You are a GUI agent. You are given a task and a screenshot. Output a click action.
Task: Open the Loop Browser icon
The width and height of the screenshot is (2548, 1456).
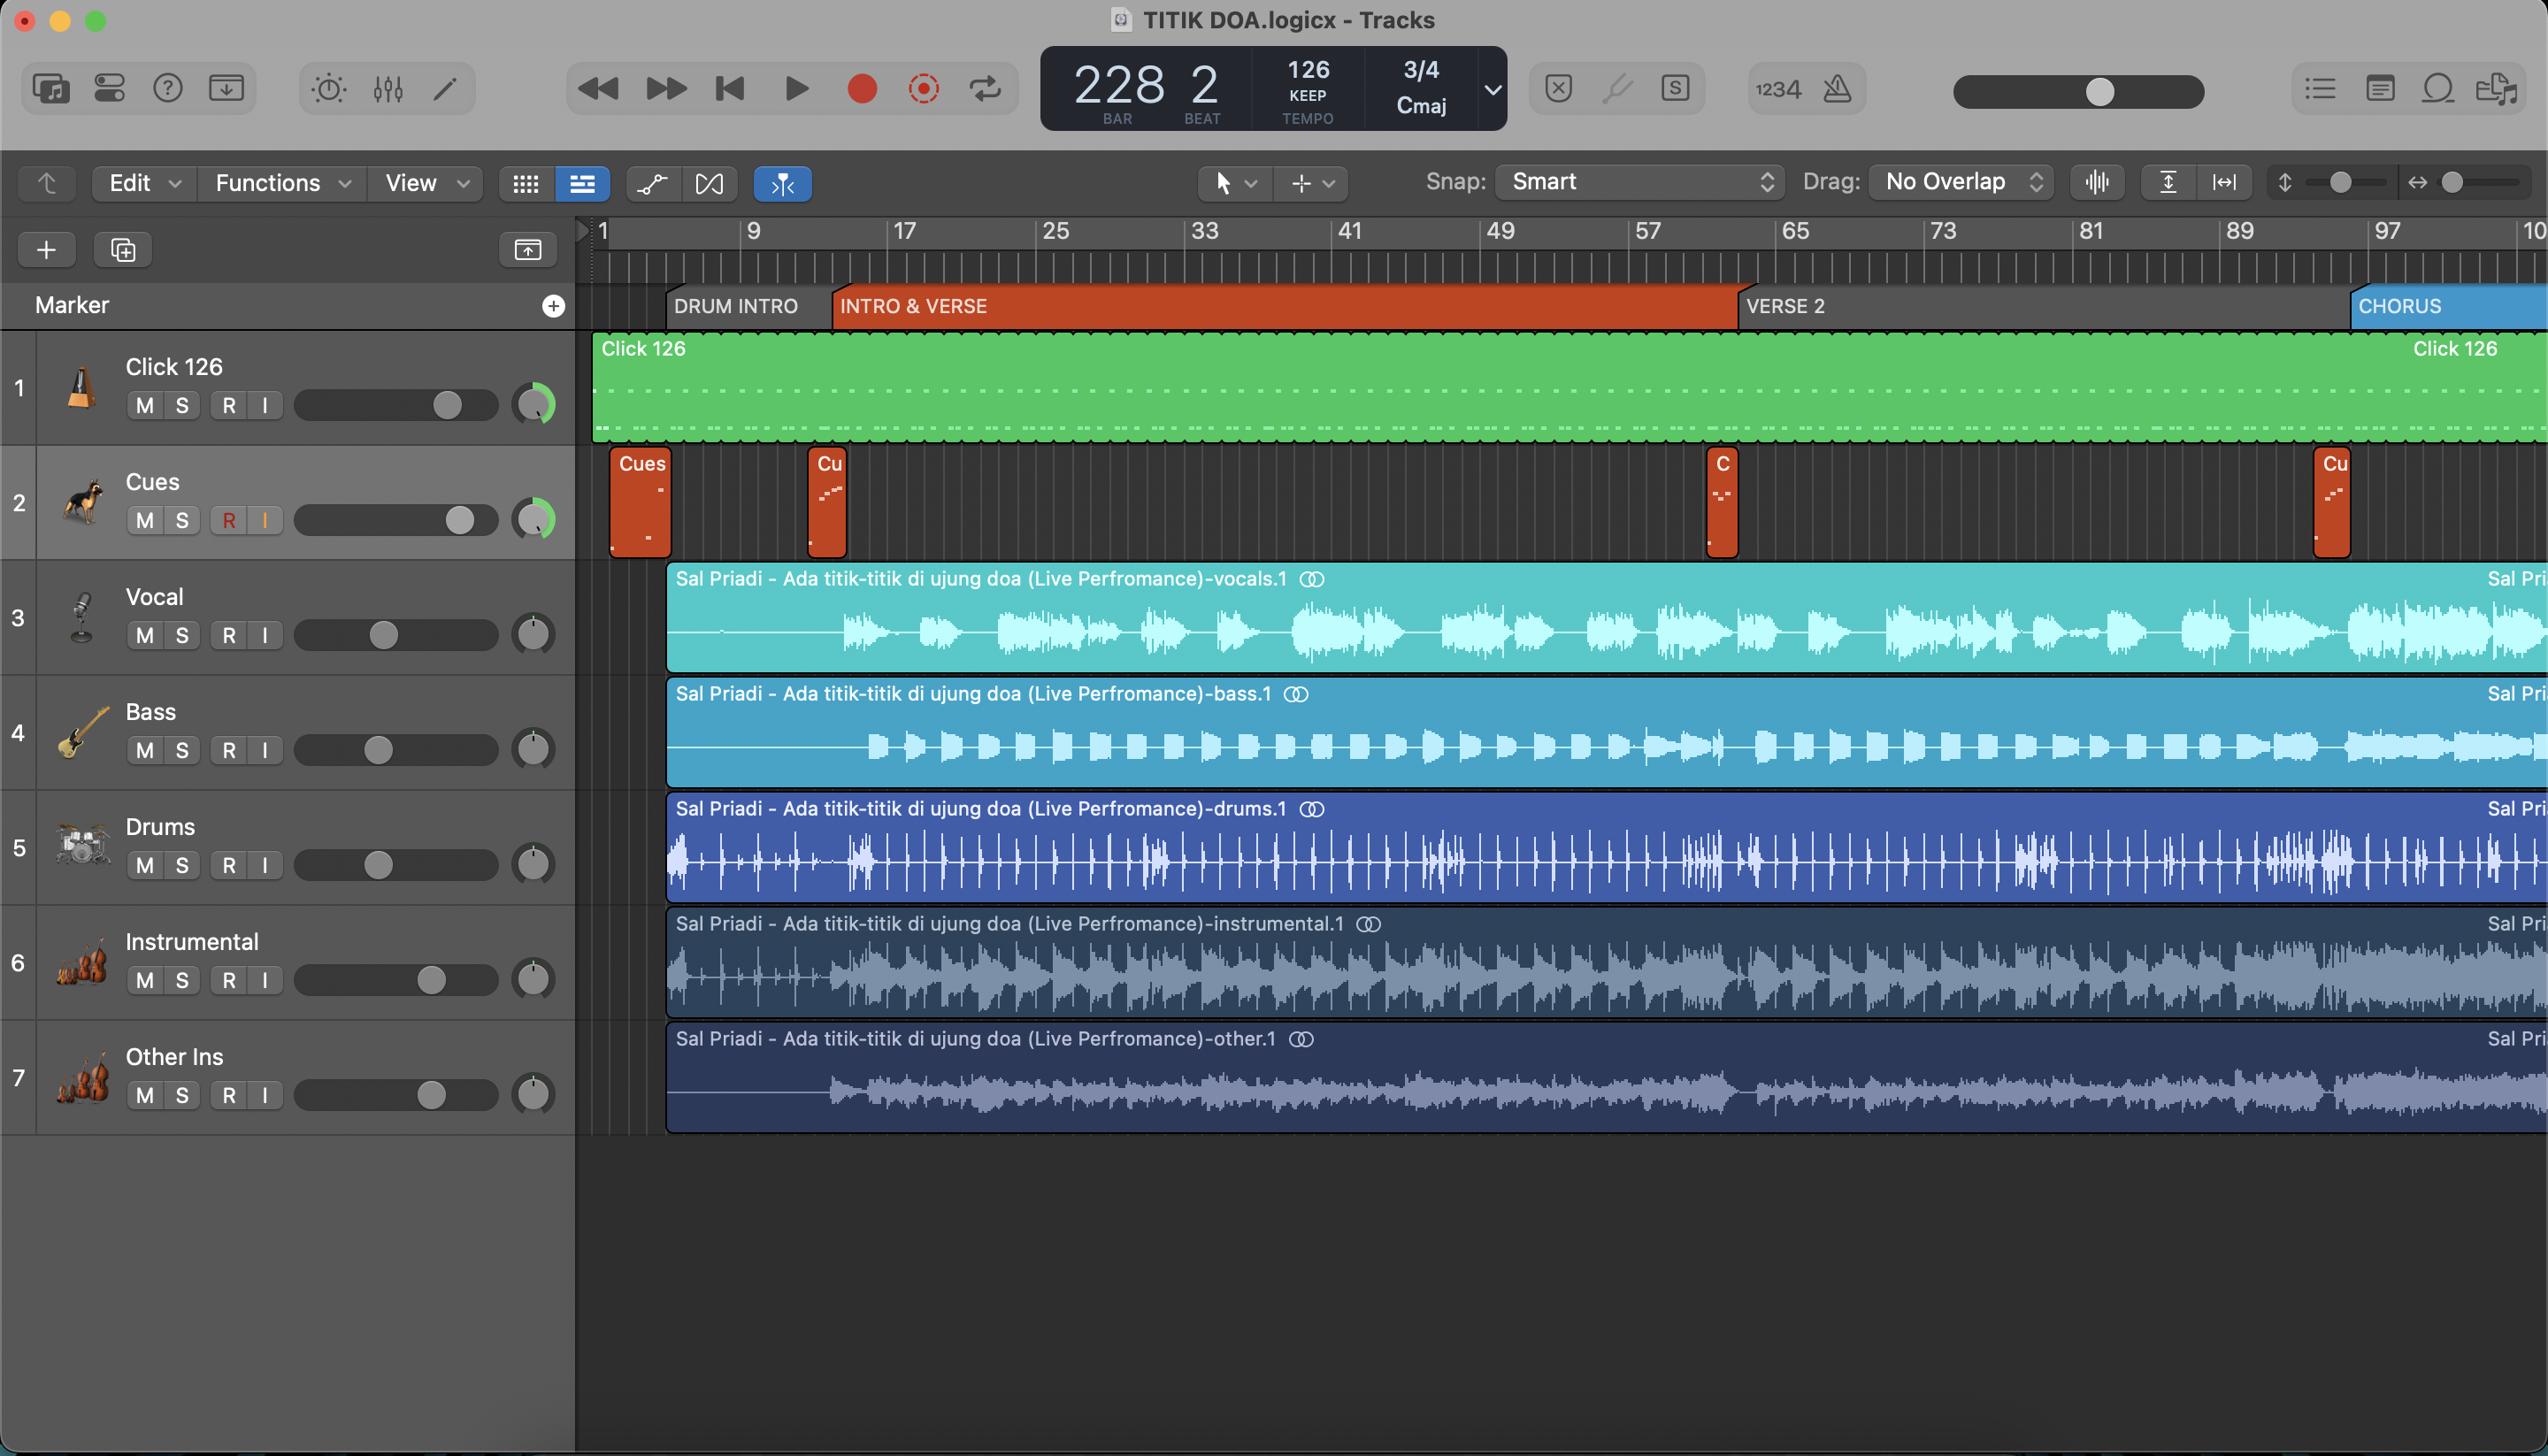pos(2438,89)
